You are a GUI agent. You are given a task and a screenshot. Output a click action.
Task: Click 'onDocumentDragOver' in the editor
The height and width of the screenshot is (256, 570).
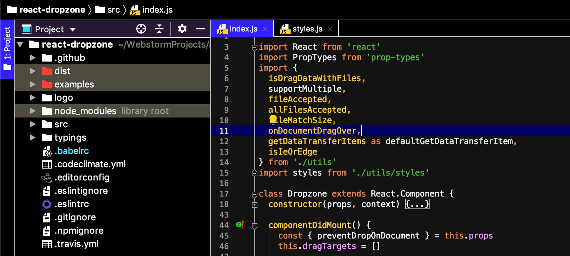coord(312,130)
